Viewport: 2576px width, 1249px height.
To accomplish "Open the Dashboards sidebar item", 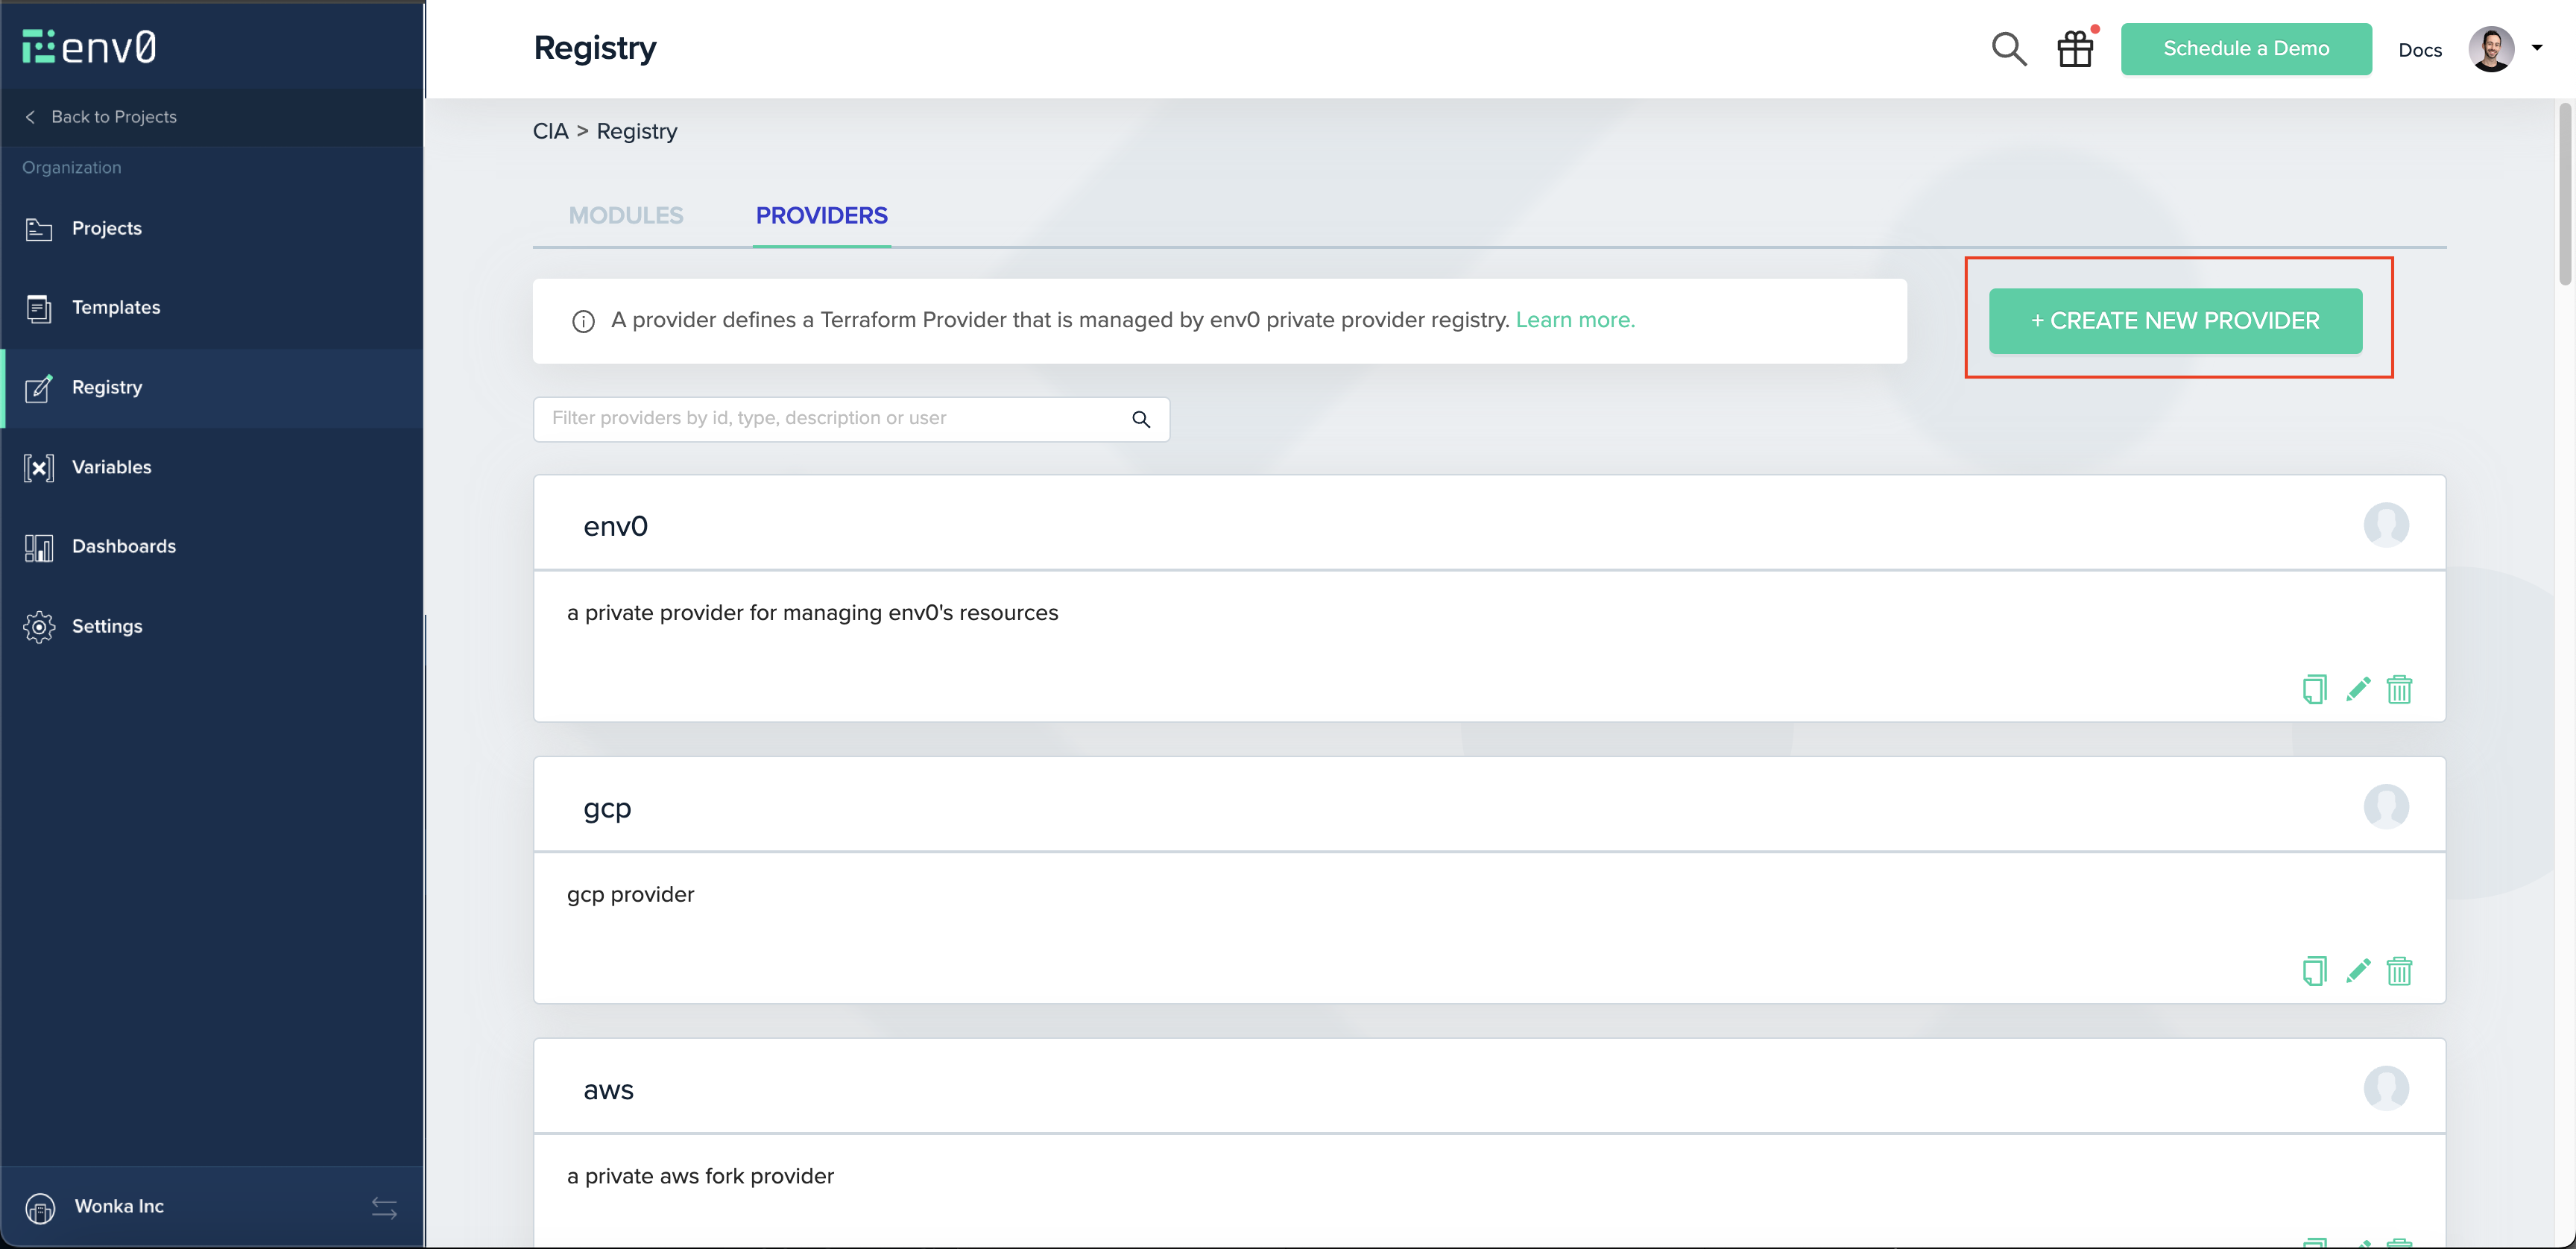I will pos(123,546).
